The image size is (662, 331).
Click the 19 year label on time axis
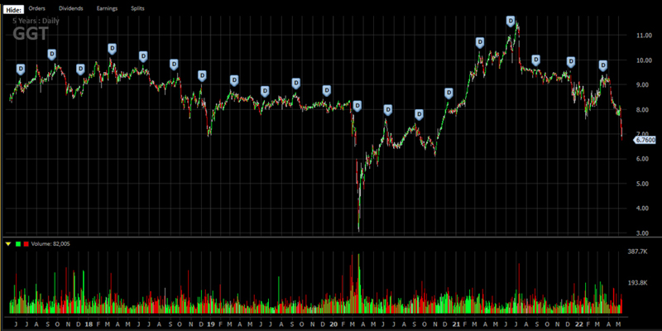(x=211, y=324)
